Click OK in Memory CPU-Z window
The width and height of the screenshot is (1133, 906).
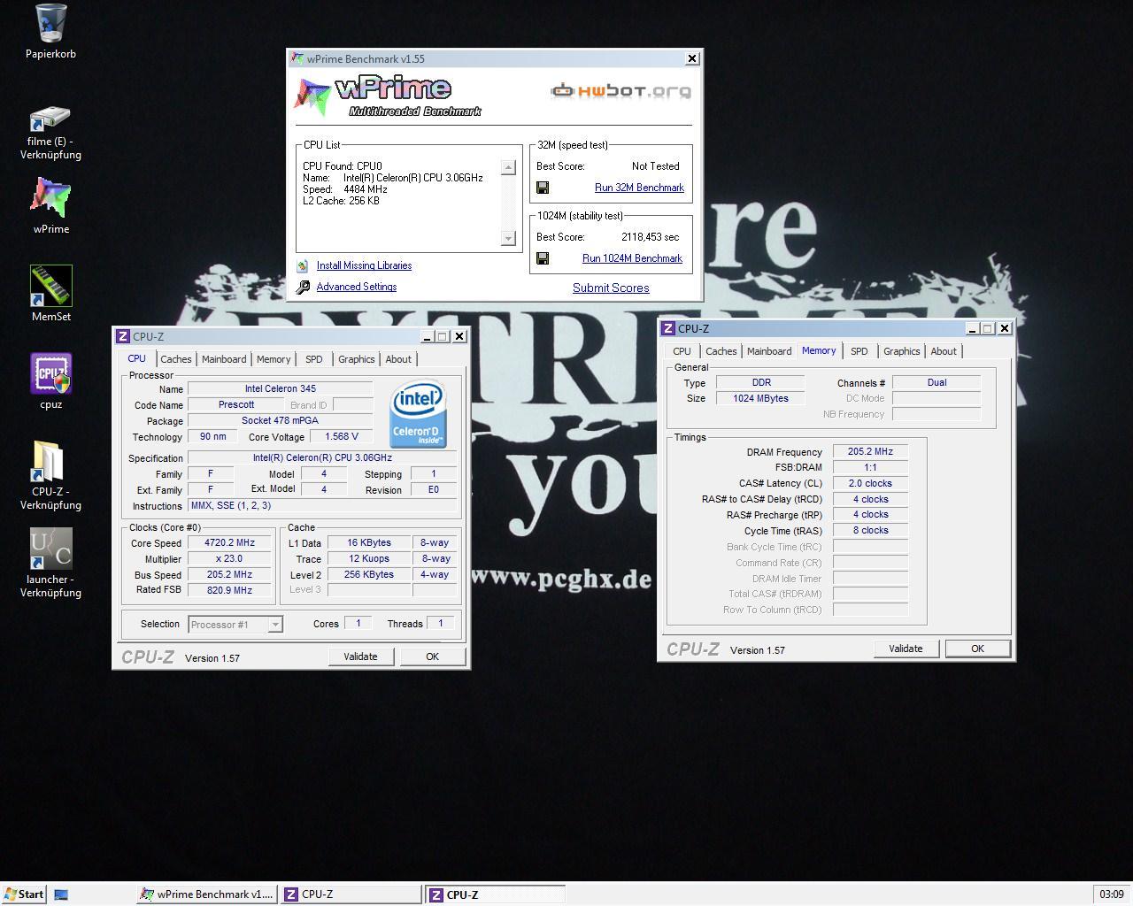point(977,649)
